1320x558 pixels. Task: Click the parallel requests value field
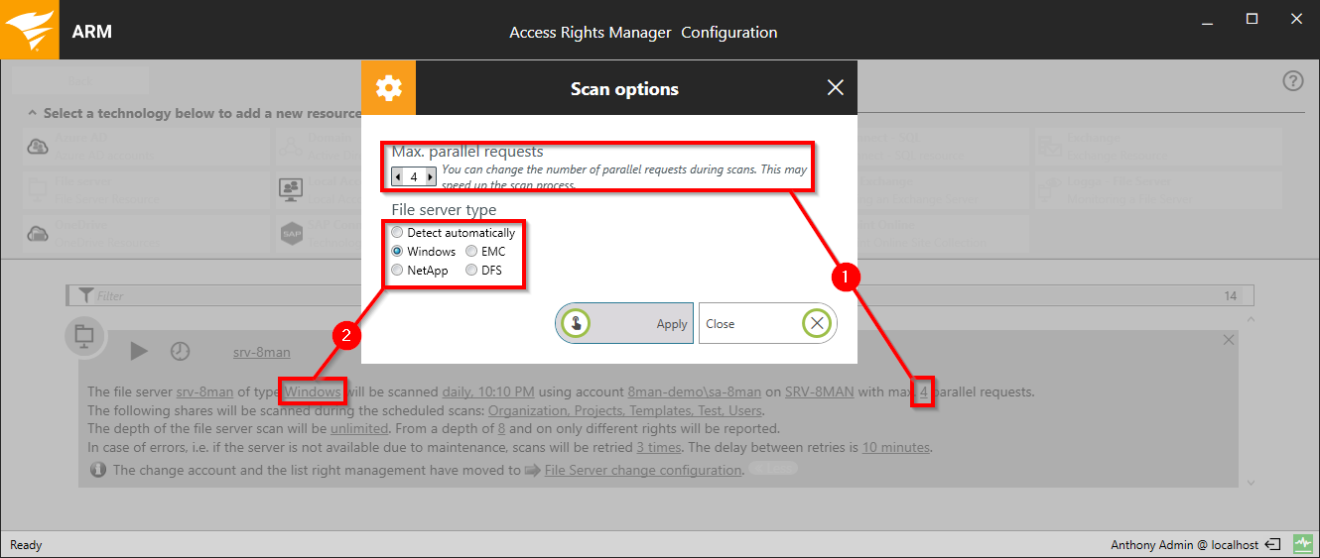[414, 176]
